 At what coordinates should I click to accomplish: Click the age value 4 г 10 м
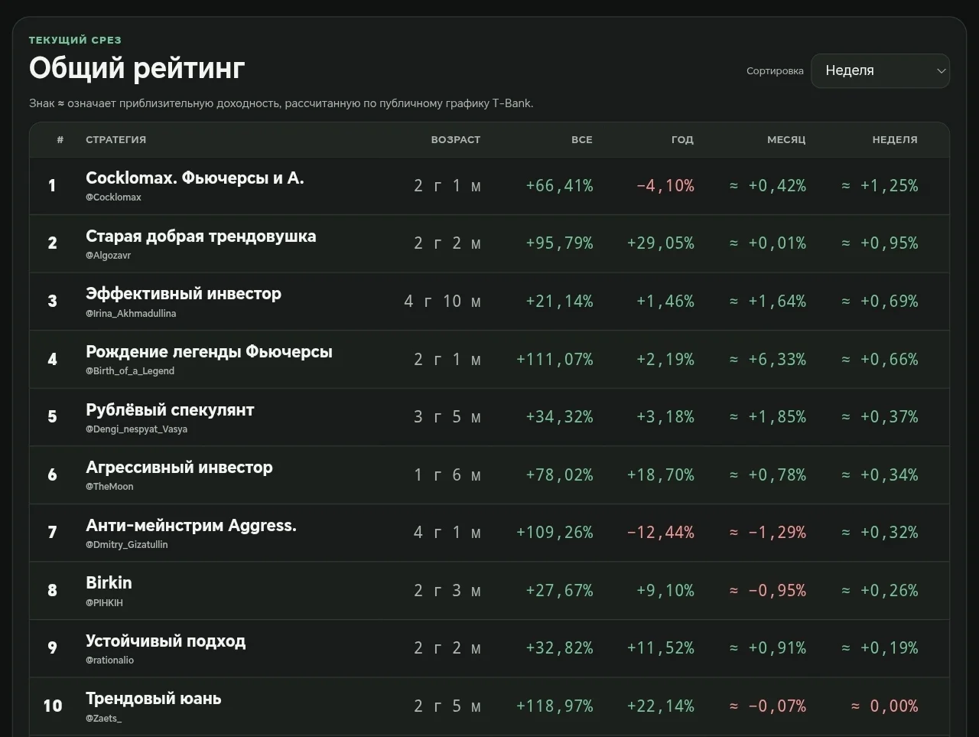pyautogui.click(x=443, y=302)
